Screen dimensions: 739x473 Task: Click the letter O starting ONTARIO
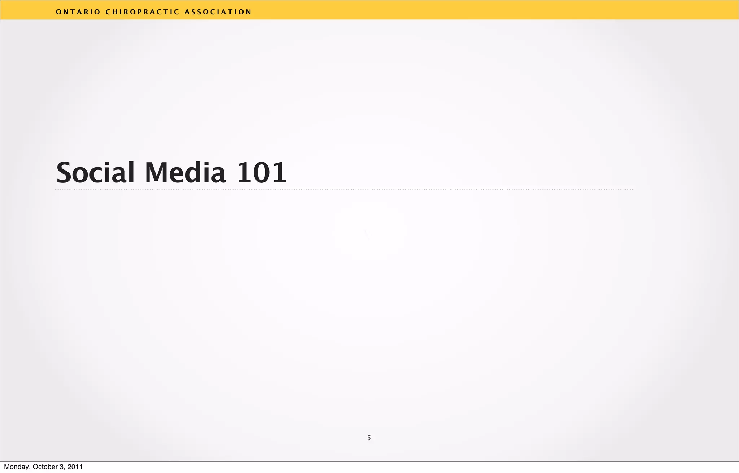point(58,12)
